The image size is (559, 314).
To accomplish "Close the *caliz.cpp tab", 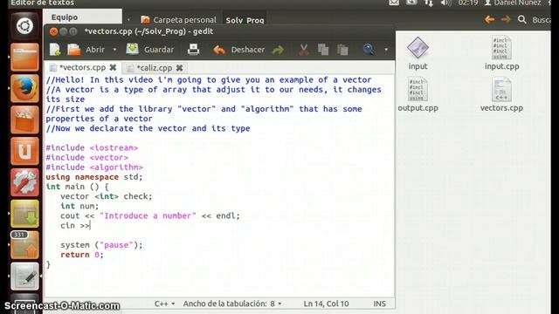I will point(179,68).
